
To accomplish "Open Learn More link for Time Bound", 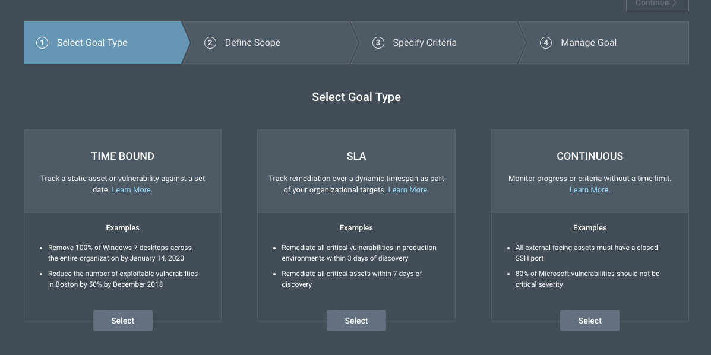I will pyautogui.click(x=132, y=190).
